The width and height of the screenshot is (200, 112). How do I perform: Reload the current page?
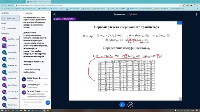click(9, 6)
